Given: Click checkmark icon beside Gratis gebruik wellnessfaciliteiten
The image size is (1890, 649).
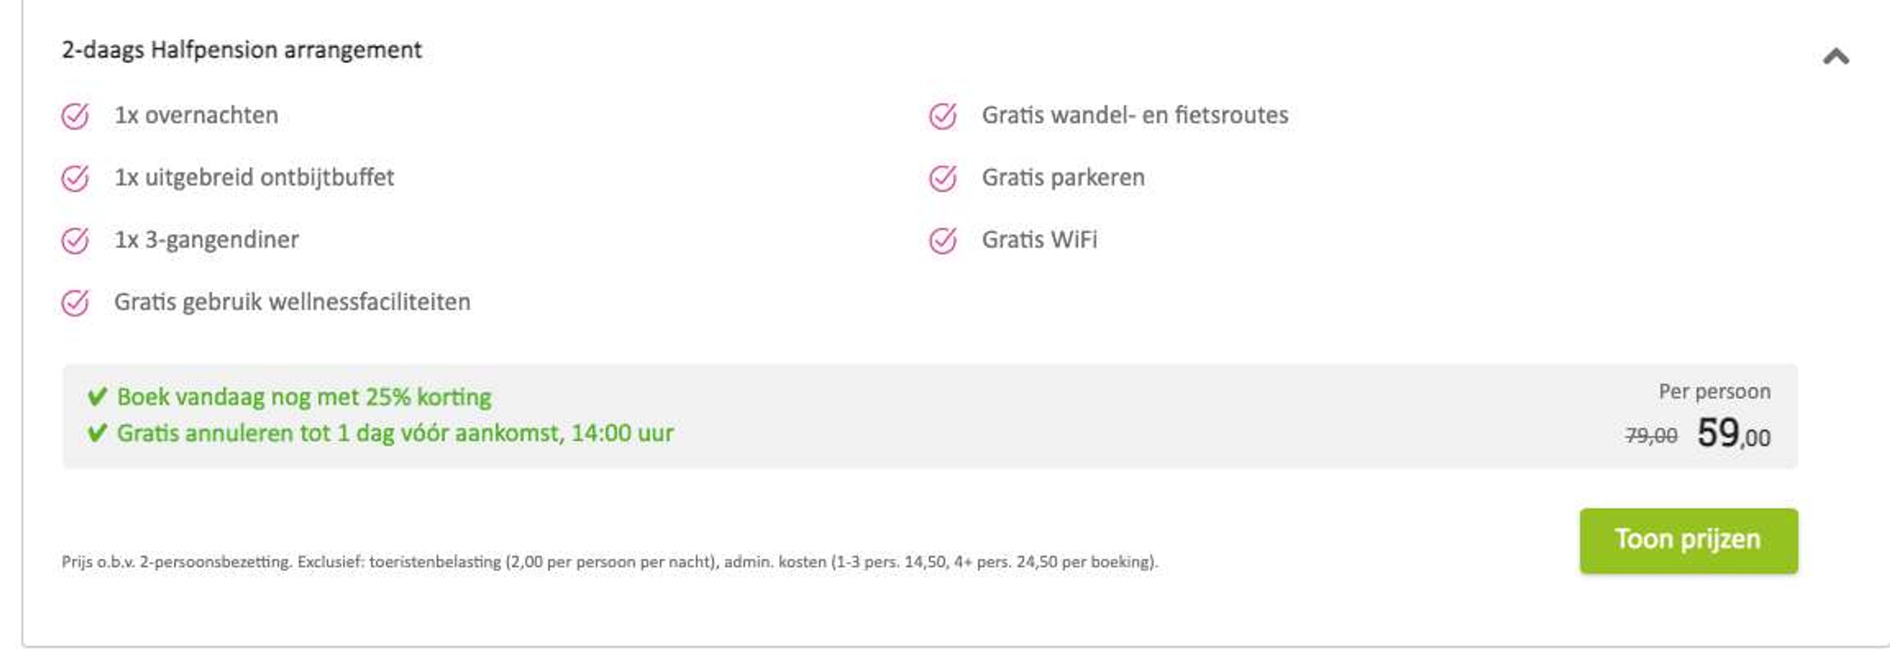Looking at the screenshot, I should 75,302.
